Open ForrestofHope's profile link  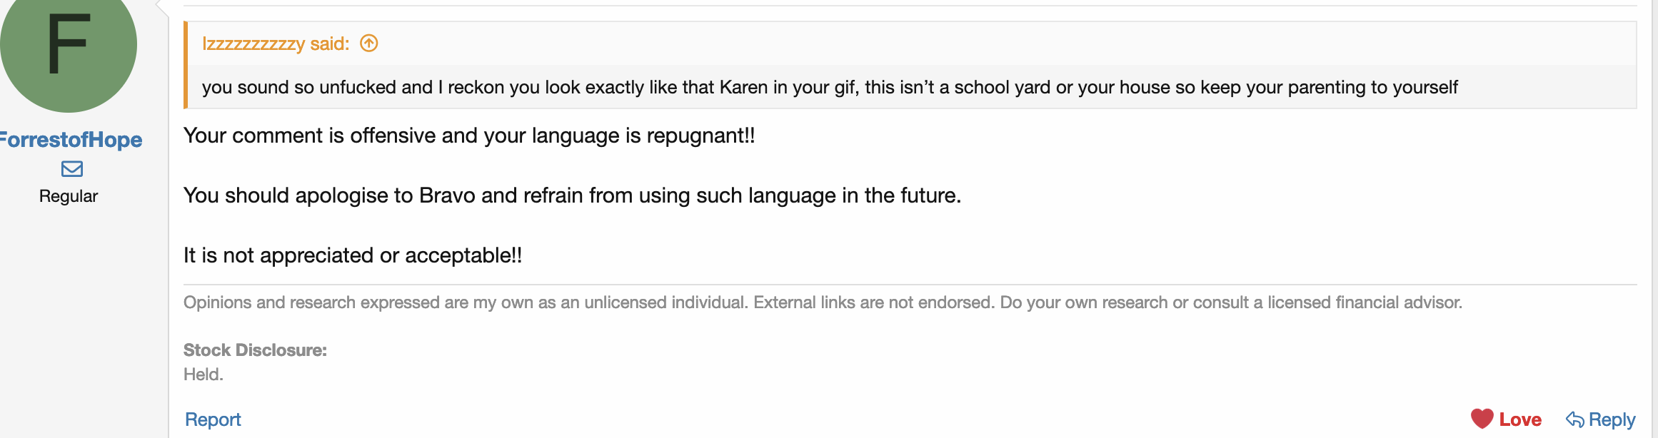coord(71,139)
